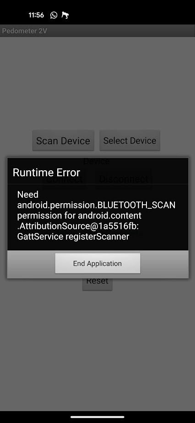195x423 pixels.
Task: Tap the BLUETOOTH_SCAN permission error message
Action: click(x=96, y=216)
